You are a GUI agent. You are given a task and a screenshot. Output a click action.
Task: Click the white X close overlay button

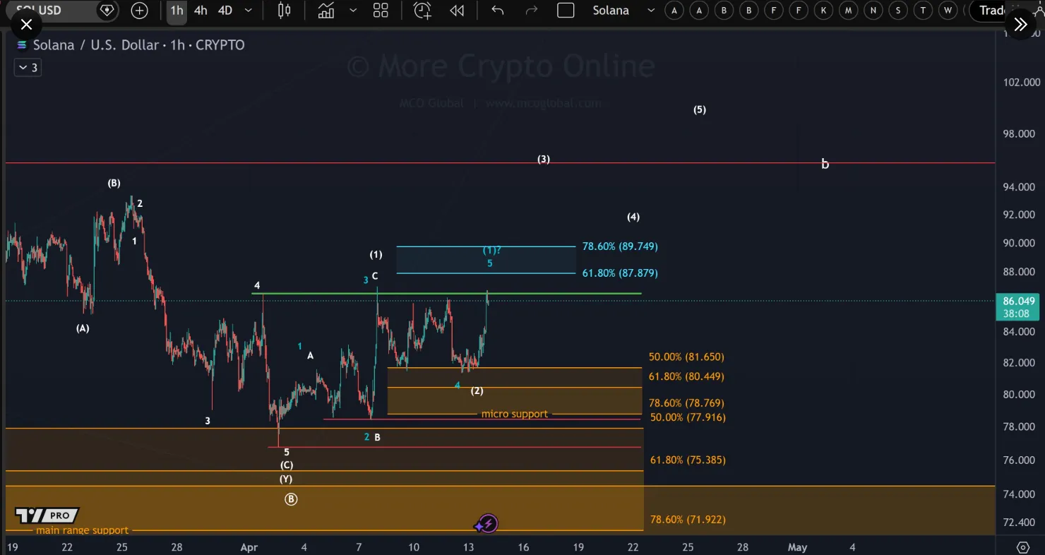(26, 25)
